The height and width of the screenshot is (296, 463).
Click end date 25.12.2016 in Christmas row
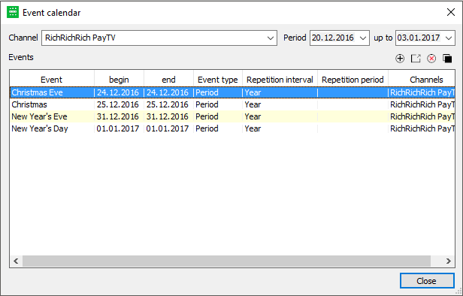click(168, 104)
